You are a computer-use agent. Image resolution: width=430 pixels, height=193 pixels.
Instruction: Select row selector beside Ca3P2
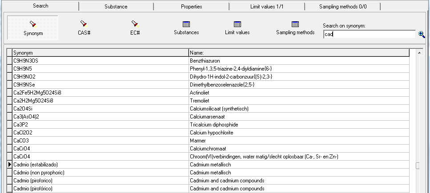pos(9,125)
